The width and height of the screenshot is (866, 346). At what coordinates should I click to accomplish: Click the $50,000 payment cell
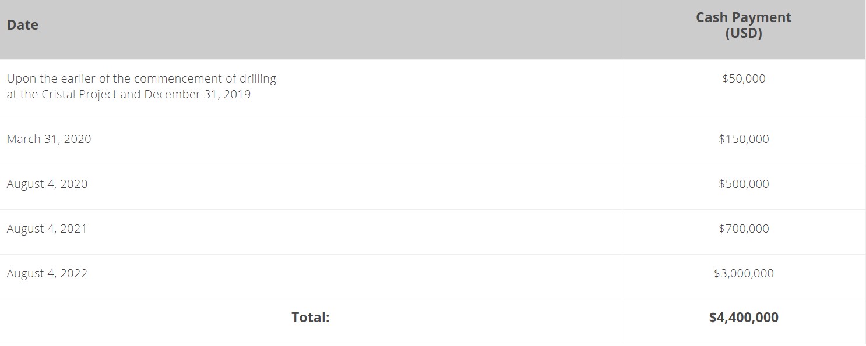[744, 79]
